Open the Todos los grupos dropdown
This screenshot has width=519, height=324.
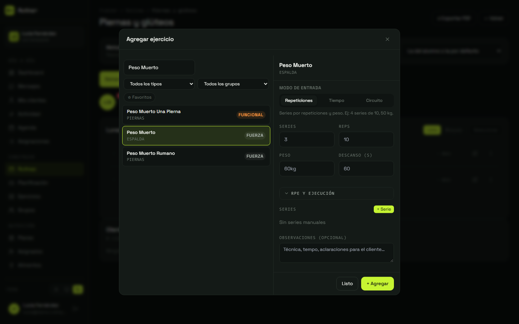point(233,84)
